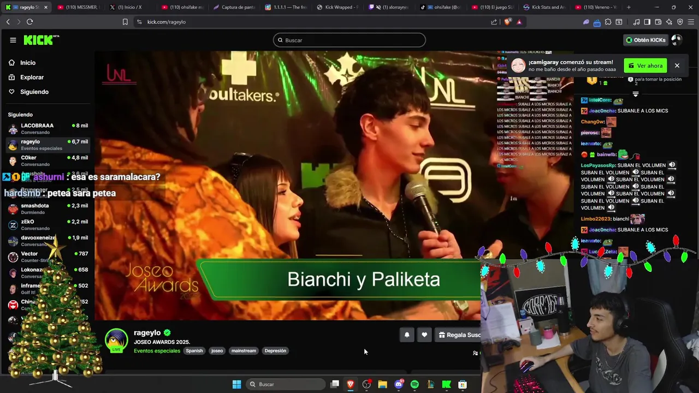Open the LACOBRAAA channel in the sidebar
Screen dimensions: 699x393
(x=48, y=129)
